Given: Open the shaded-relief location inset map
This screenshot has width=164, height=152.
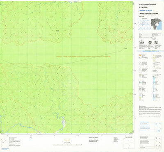Looking at the screenshot, I should (x=156, y=24).
